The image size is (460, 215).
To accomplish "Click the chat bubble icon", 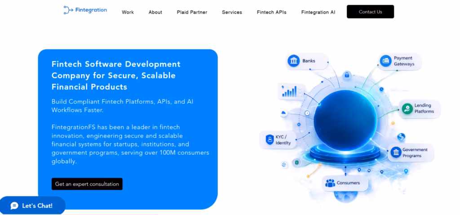I will click(14, 206).
